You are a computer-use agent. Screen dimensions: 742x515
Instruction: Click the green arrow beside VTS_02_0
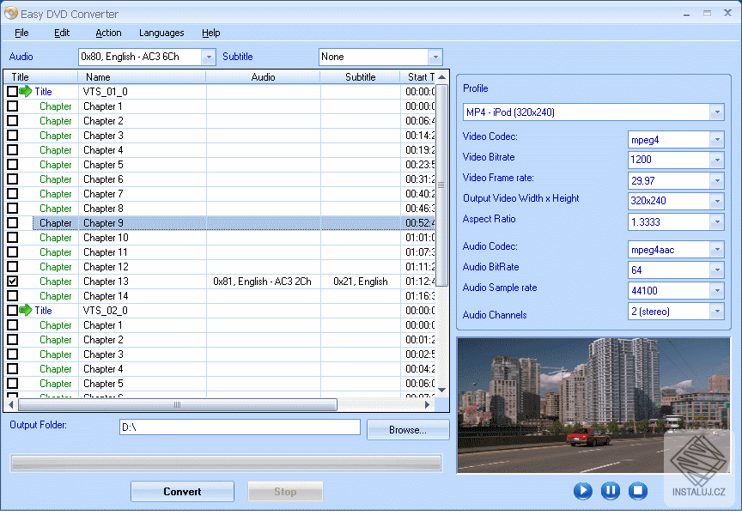click(26, 310)
